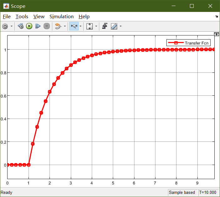Viewport: 220px width, 197px height.
Task: Click the Step Forward button
Action: (x=38, y=26)
